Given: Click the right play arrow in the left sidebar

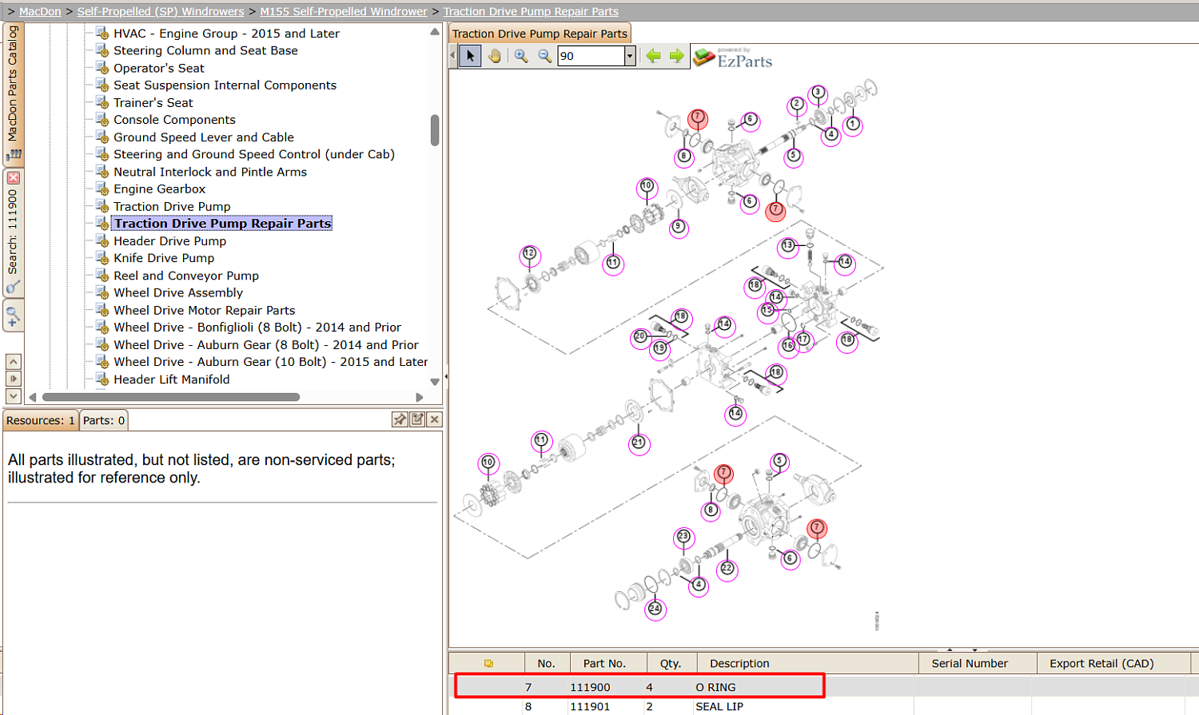Looking at the screenshot, I should (x=14, y=379).
